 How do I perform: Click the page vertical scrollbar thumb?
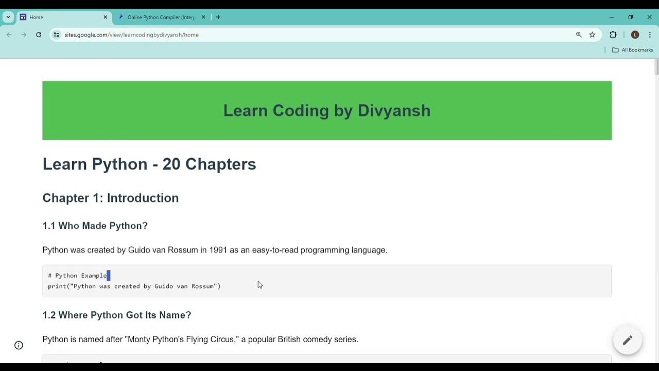point(656,68)
